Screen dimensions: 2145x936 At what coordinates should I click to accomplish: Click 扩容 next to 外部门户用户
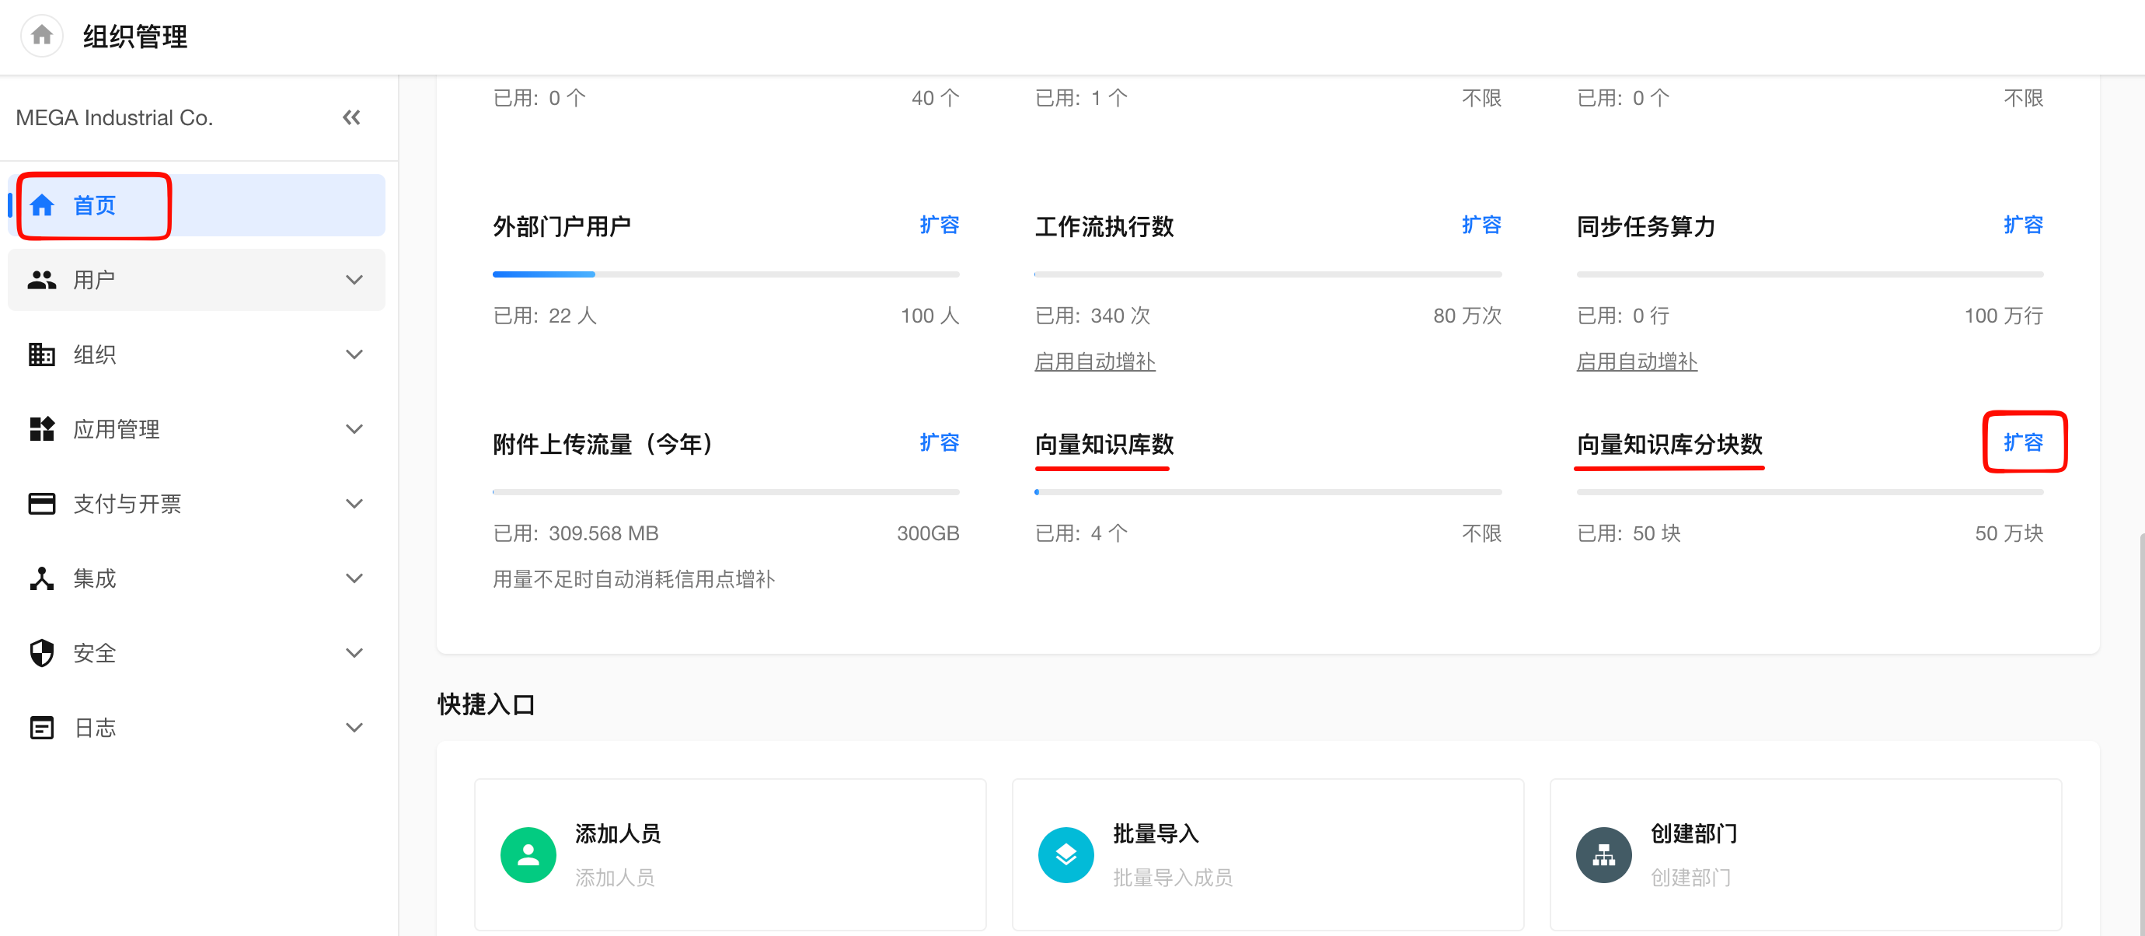coord(939,225)
